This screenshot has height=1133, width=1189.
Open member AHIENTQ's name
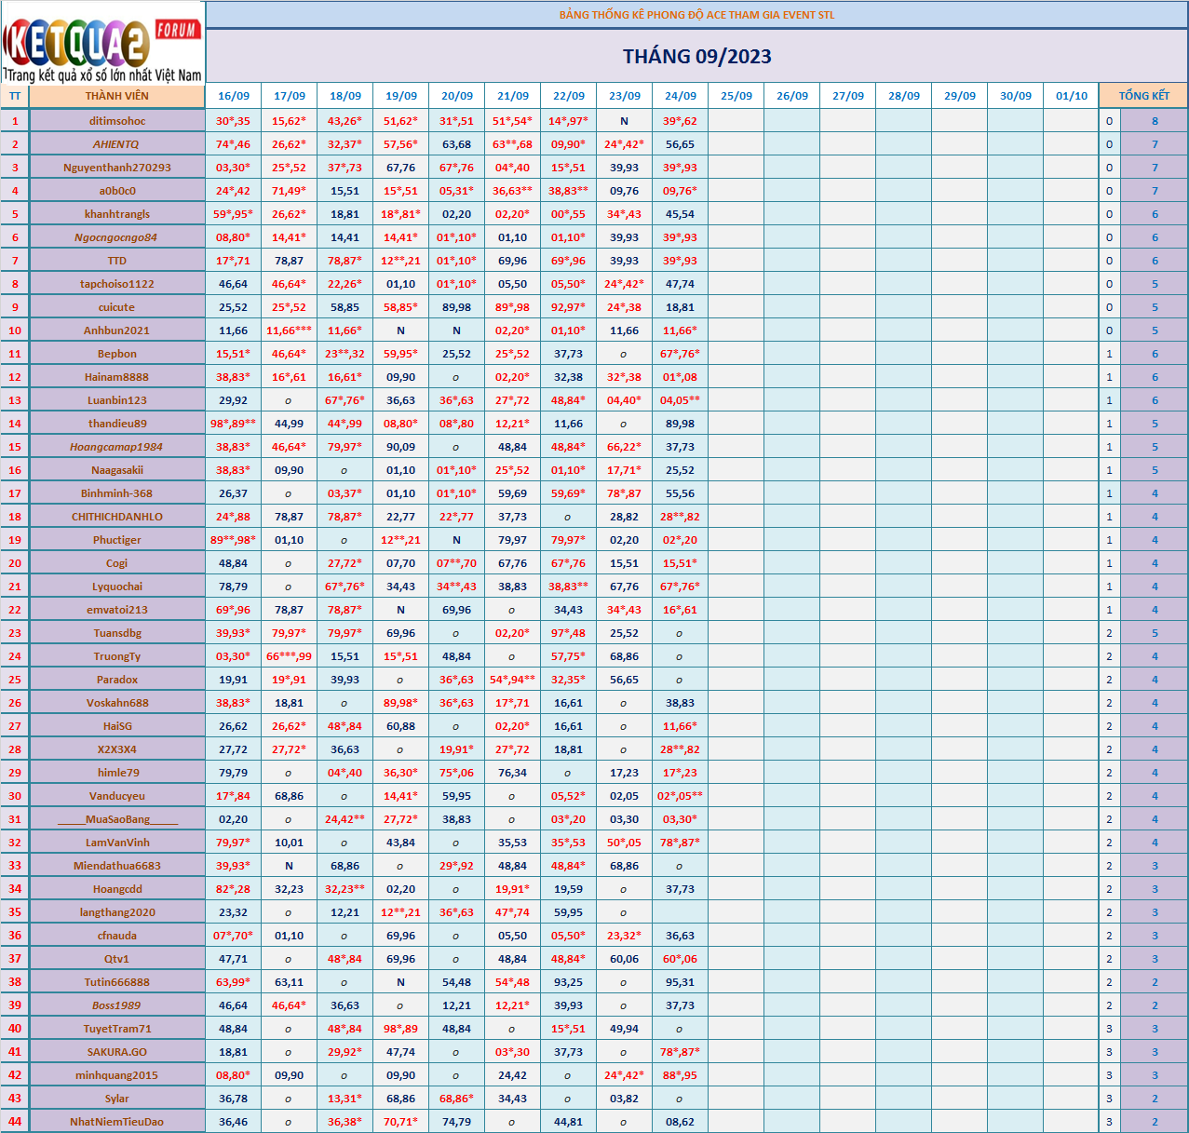point(116,144)
